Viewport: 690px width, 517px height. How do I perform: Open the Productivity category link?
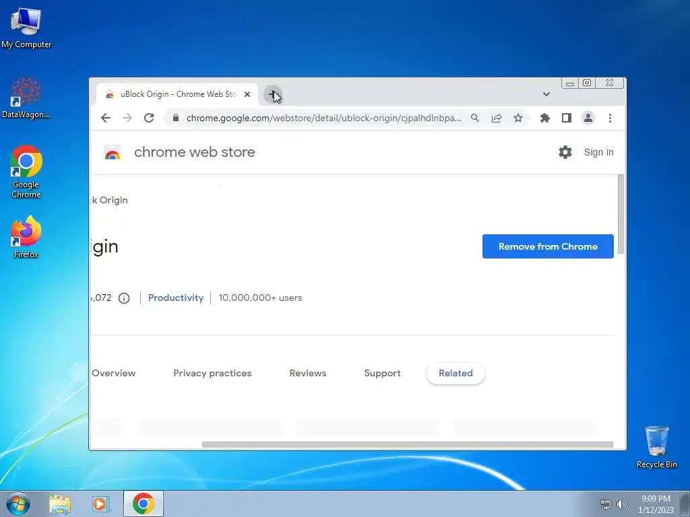point(176,298)
